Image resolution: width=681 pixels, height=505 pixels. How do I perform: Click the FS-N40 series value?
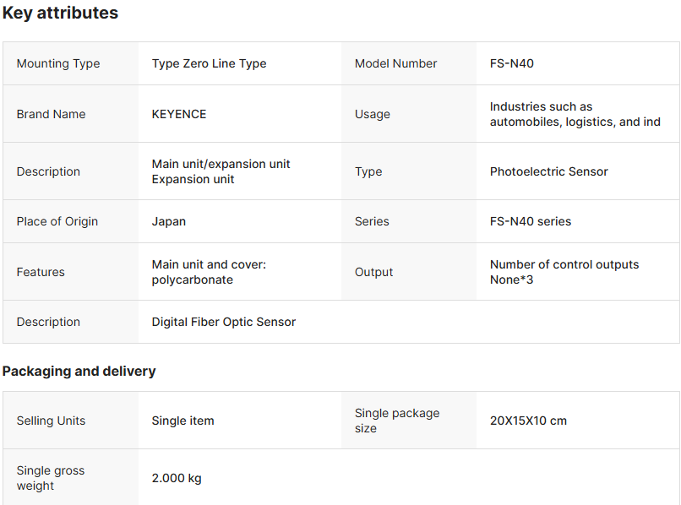[x=531, y=221]
